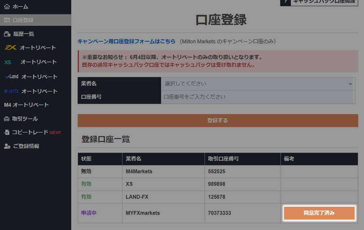This screenshot has height=230, width=364.
Task: Click the XS logo icon
Action: [x=11, y=62]
